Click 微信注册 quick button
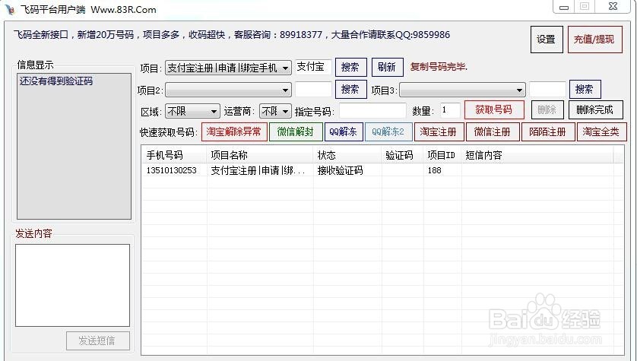The width and height of the screenshot is (637, 361). [493, 132]
